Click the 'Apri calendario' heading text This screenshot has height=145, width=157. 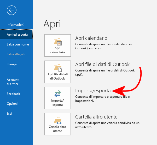coord(91,38)
